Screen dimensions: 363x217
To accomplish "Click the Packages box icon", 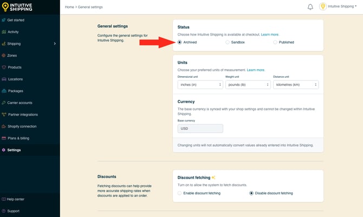I will point(4,91).
